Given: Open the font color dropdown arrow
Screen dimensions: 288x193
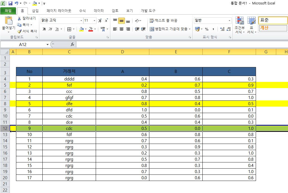Looking at the screenshot, I should (x=95, y=29).
